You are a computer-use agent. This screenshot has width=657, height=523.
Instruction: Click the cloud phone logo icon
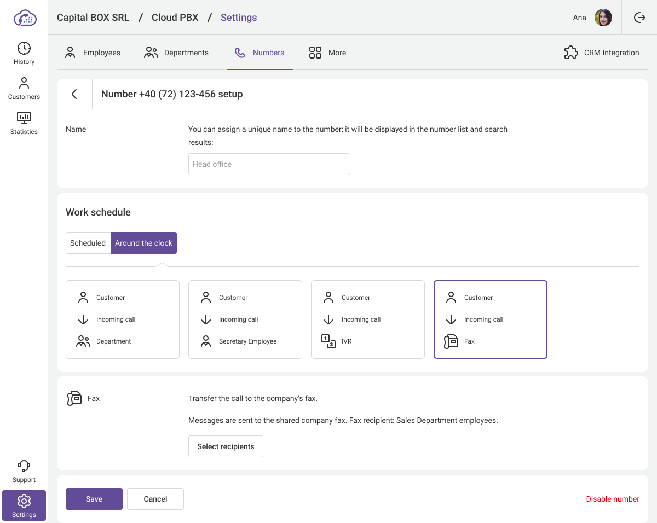click(24, 18)
